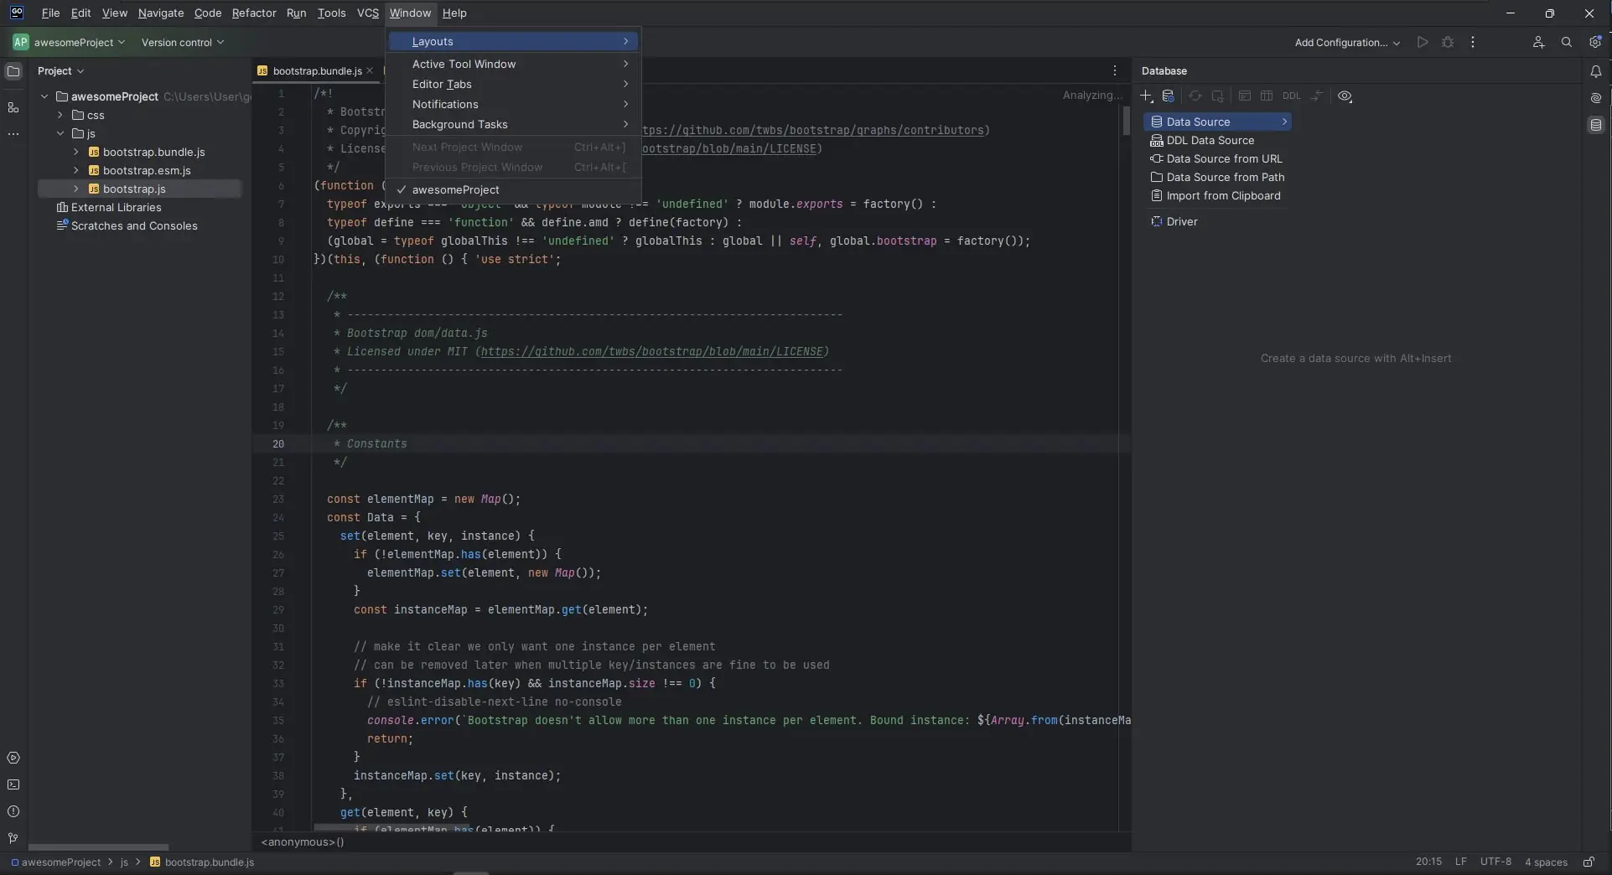Expand the css folder in project tree
1612x875 pixels.
[x=60, y=115]
